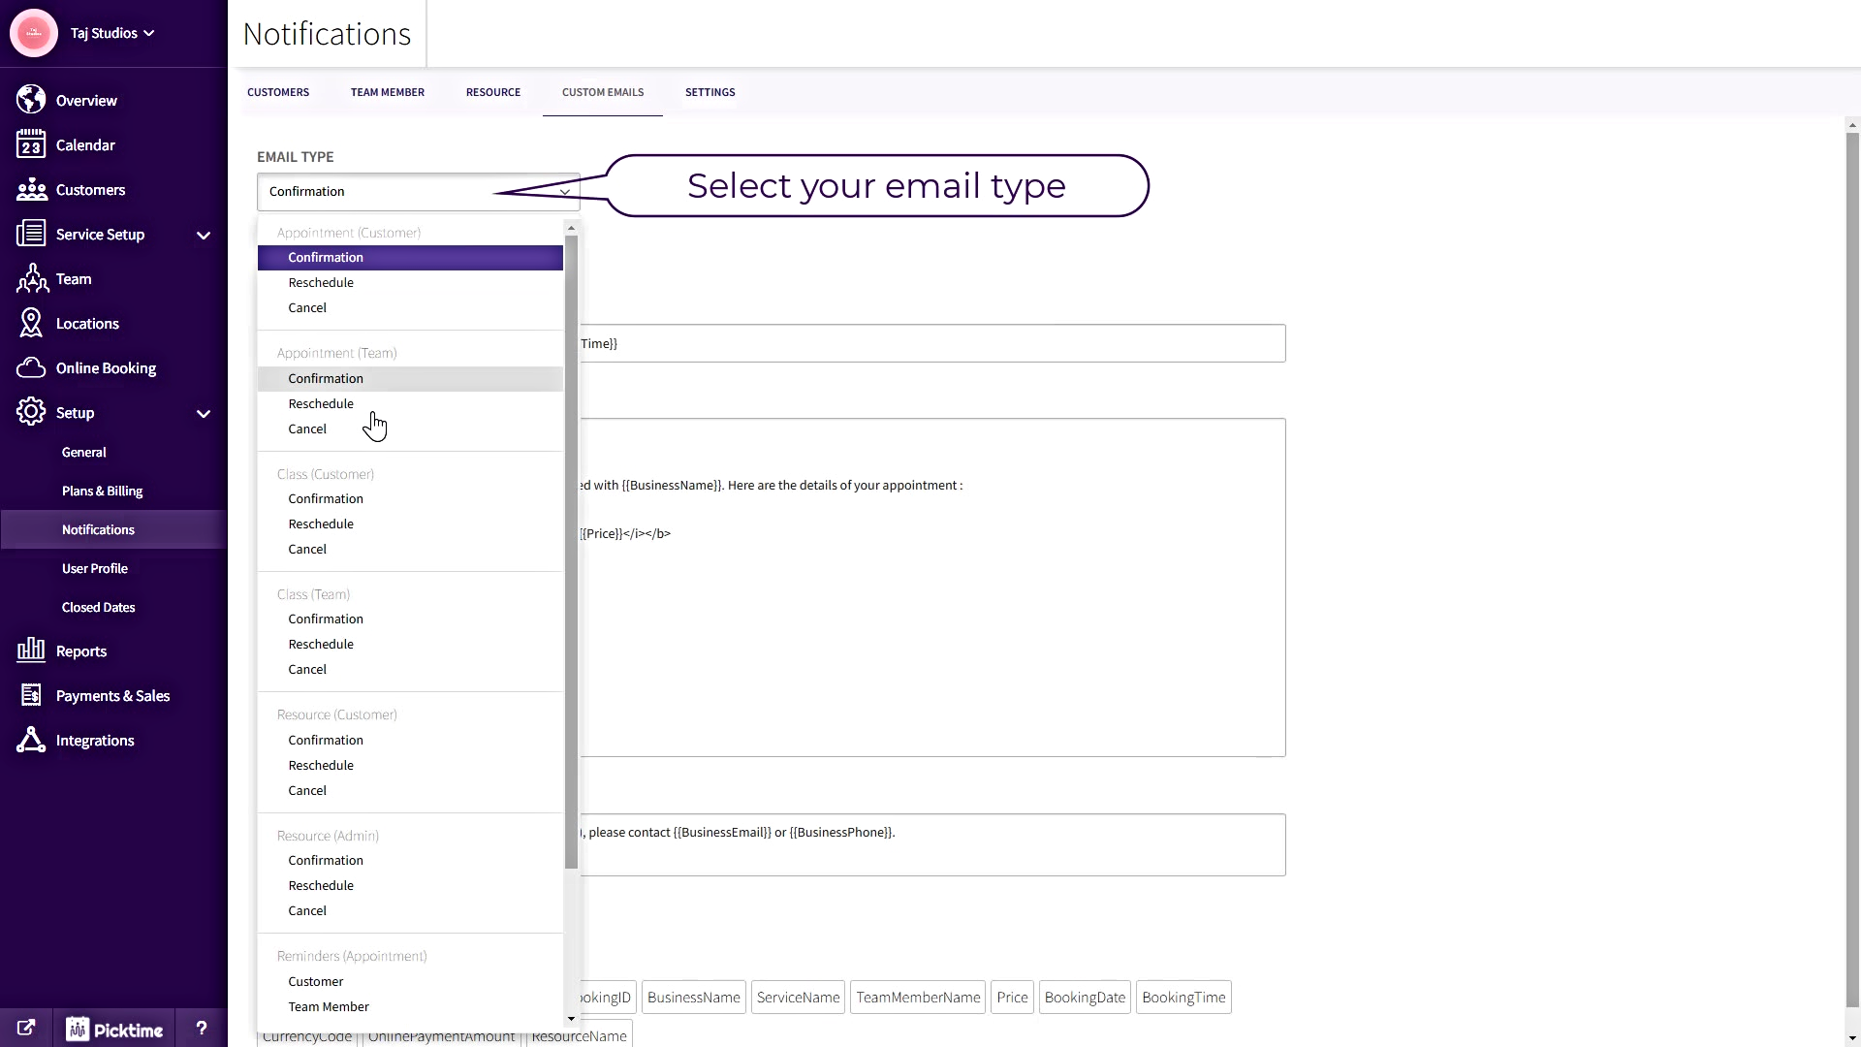Open the Plans & Billing link
This screenshot has width=1861, height=1047.
[x=102, y=492]
